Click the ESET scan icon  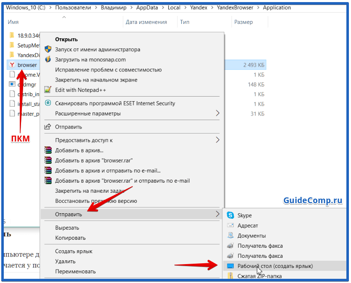click(x=48, y=103)
